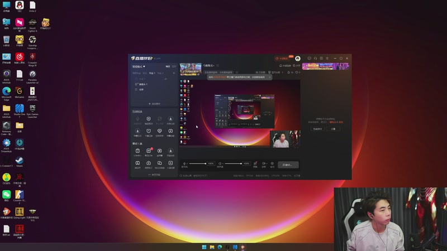
Task: Open the profile avatar in the title bar
Action: pyautogui.click(x=298, y=59)
